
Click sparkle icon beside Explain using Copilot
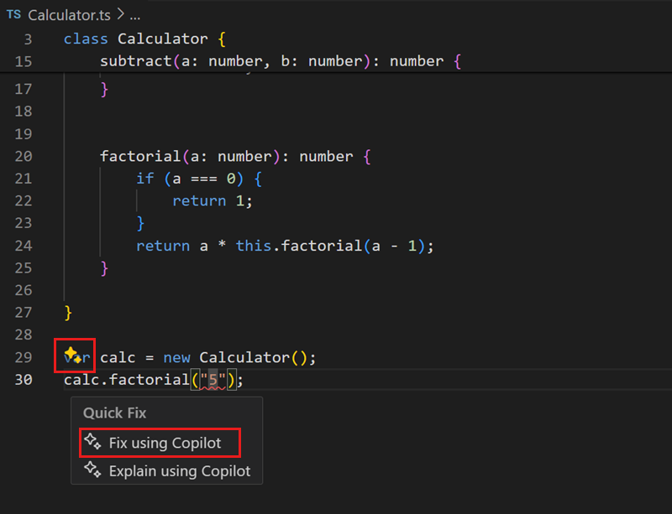tap(92, 470)
